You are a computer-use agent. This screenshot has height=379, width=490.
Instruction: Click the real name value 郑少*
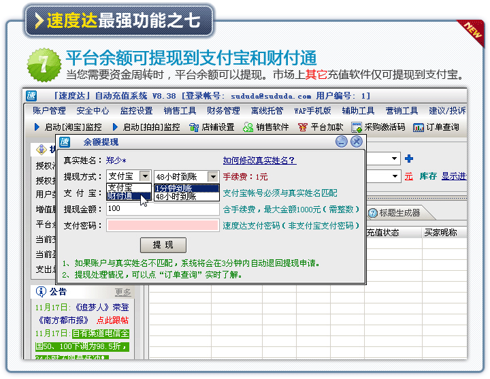tap(116, 161)
